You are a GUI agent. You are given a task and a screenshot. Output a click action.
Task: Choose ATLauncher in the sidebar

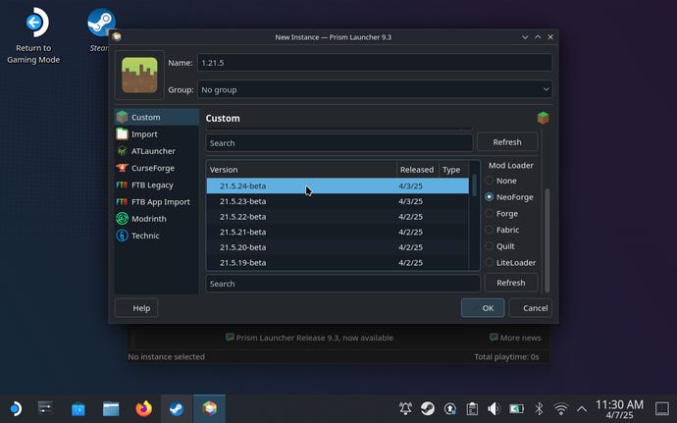157,151
